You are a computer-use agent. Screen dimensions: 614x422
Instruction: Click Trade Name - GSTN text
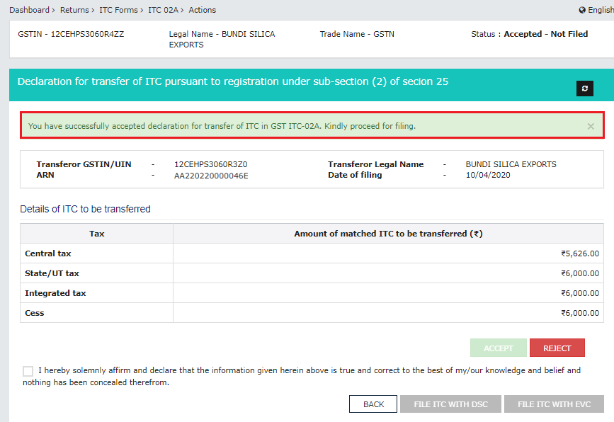pos(357,34)
